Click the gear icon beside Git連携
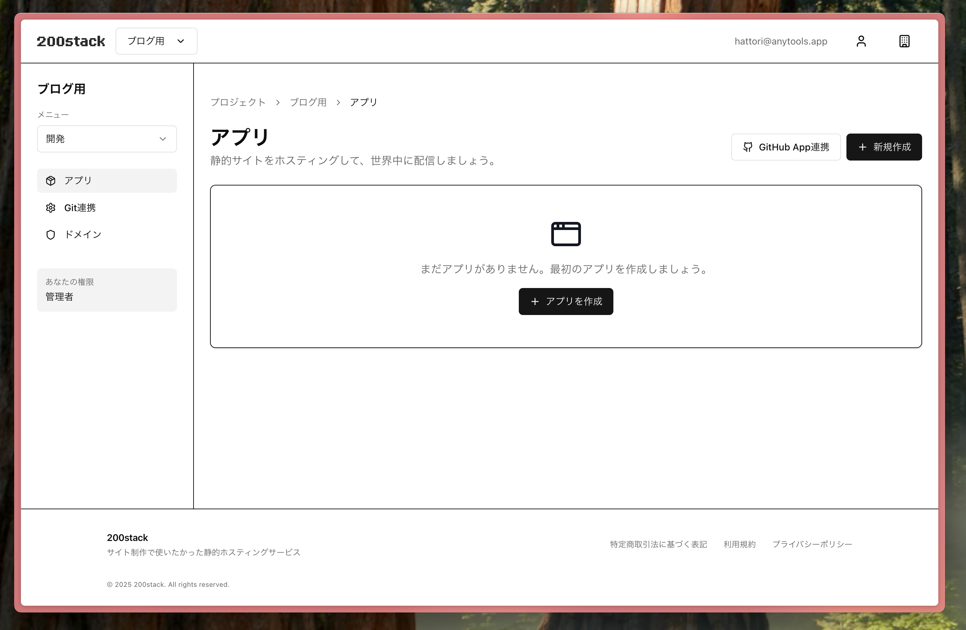Viewport: 966px width, 630px height. [x=51, y=208]
